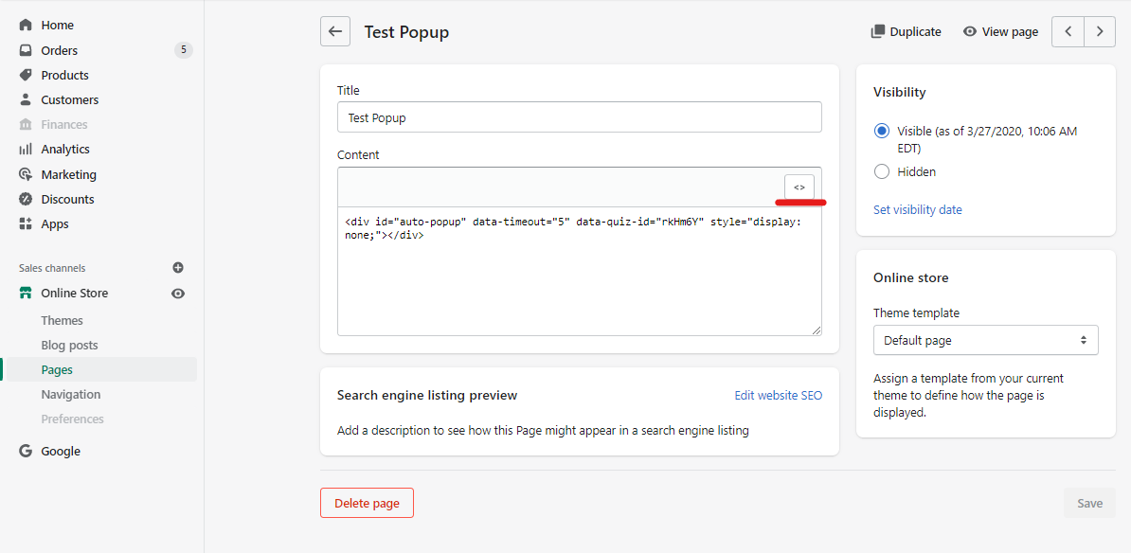Open the Themes submenu item
Screen dimensions: 1131x553
62,321
